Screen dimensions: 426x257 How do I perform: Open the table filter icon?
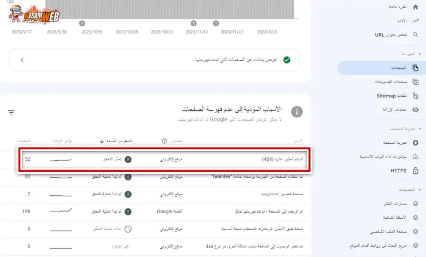(11, 112)
